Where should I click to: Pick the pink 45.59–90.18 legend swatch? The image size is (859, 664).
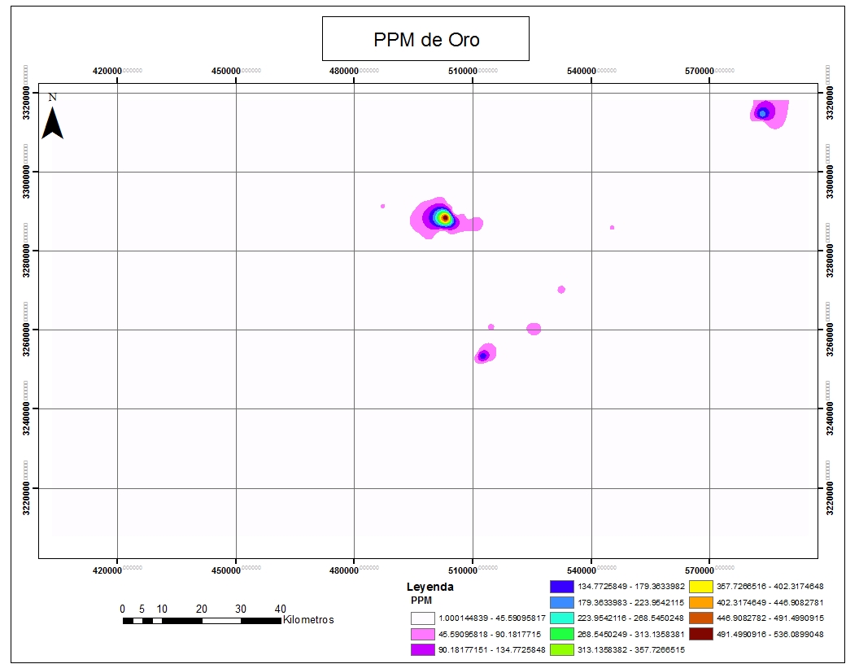[423, 634]
